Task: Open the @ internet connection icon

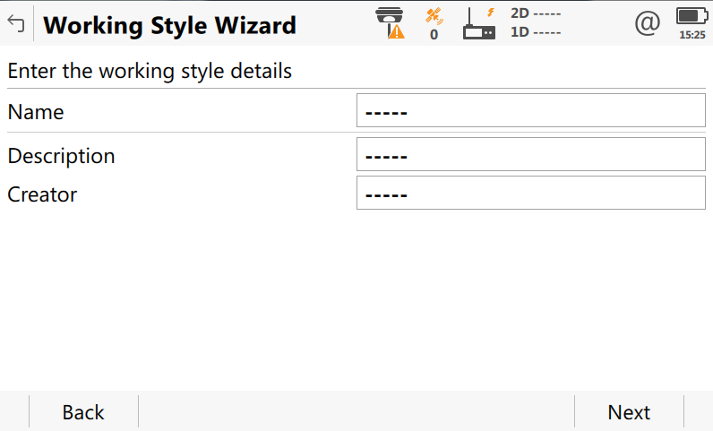Action: pos(648,22)
